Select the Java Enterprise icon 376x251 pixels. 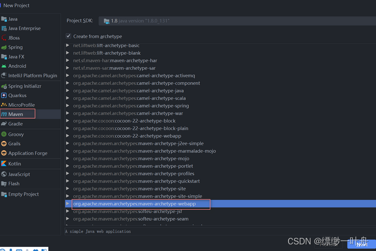(x=4, y=28)
